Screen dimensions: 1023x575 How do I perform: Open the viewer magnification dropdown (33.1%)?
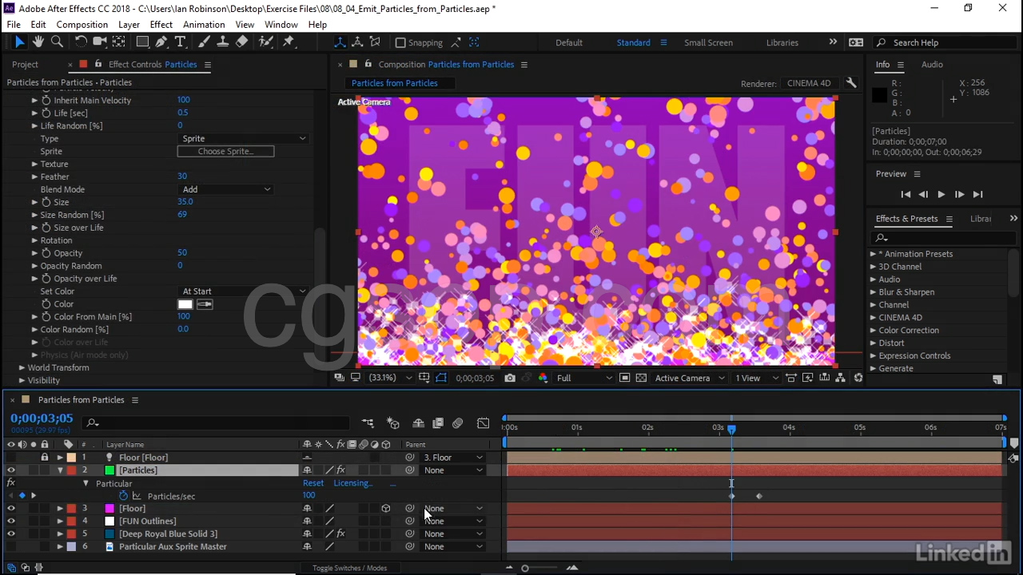(x=389, y=378)
